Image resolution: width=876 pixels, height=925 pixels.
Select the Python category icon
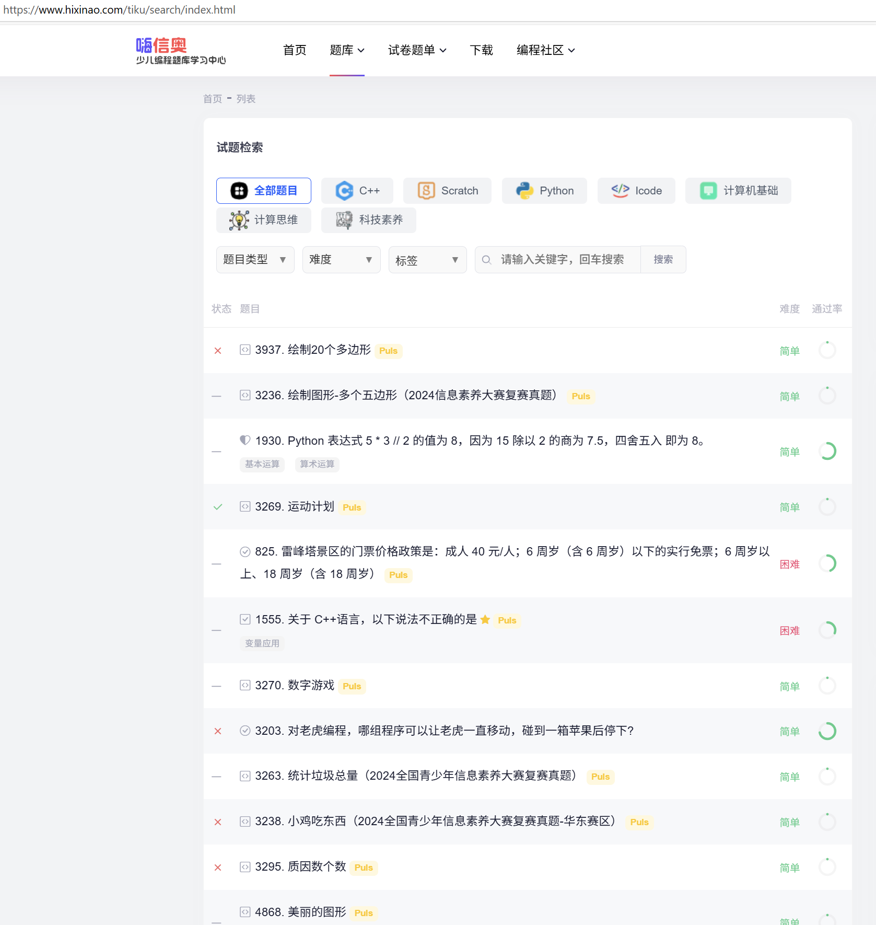(x=524, y=191)
